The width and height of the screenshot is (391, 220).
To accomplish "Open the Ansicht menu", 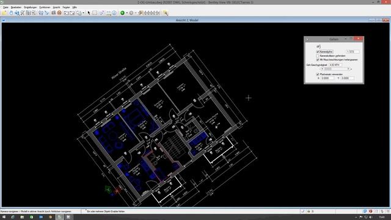I will pyautogui.click(x=56, y=7).
